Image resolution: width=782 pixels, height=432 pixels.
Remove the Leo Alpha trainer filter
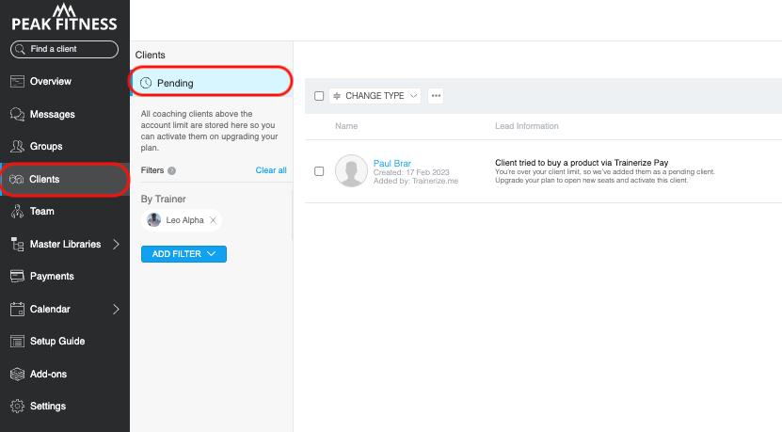tap(213, 220)
